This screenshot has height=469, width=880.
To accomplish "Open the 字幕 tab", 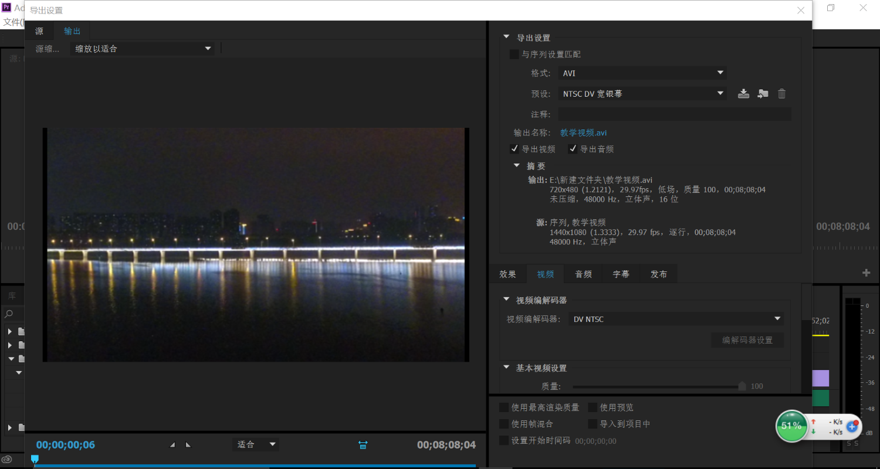I will (621, 274).
